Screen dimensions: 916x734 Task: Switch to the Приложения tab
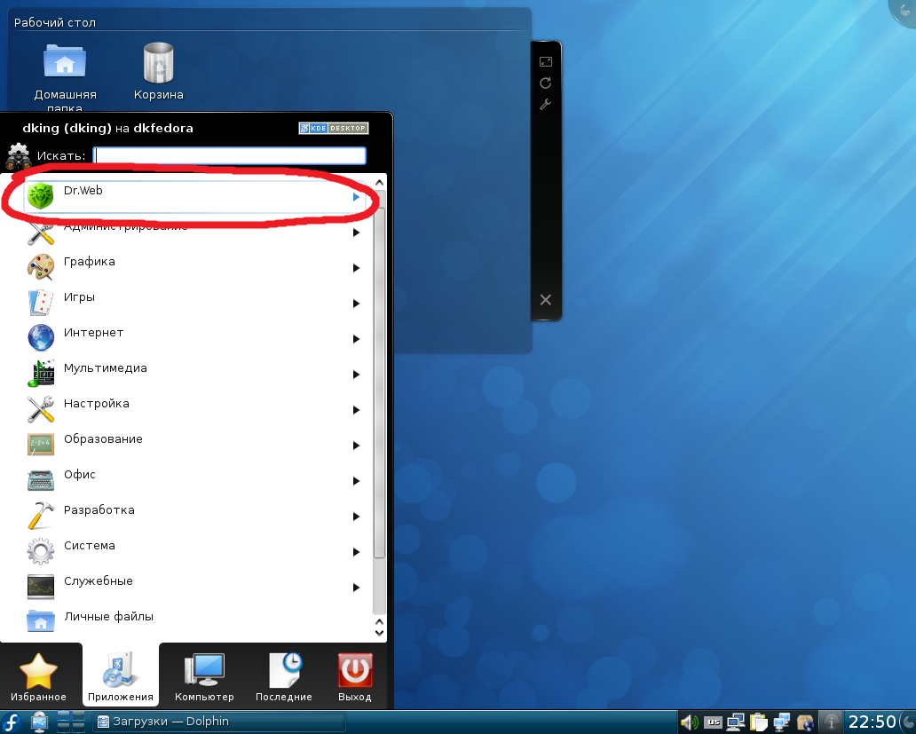pyautogui.click(x=121, y=676)
